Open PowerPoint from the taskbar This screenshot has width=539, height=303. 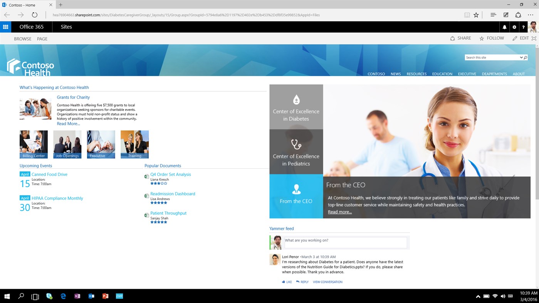[105, 296]
